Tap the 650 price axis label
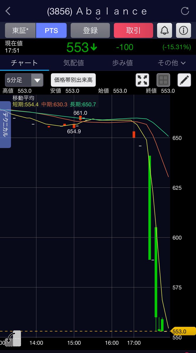The image size is (196, 353). pos(177,138)
